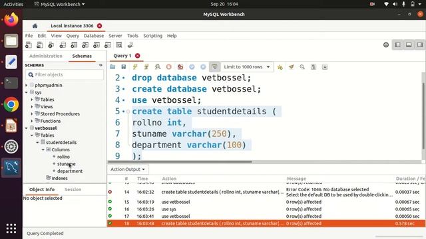Close the Local instance 3306 connection tab
Screen dimensions: 426x239
(99, 26)
